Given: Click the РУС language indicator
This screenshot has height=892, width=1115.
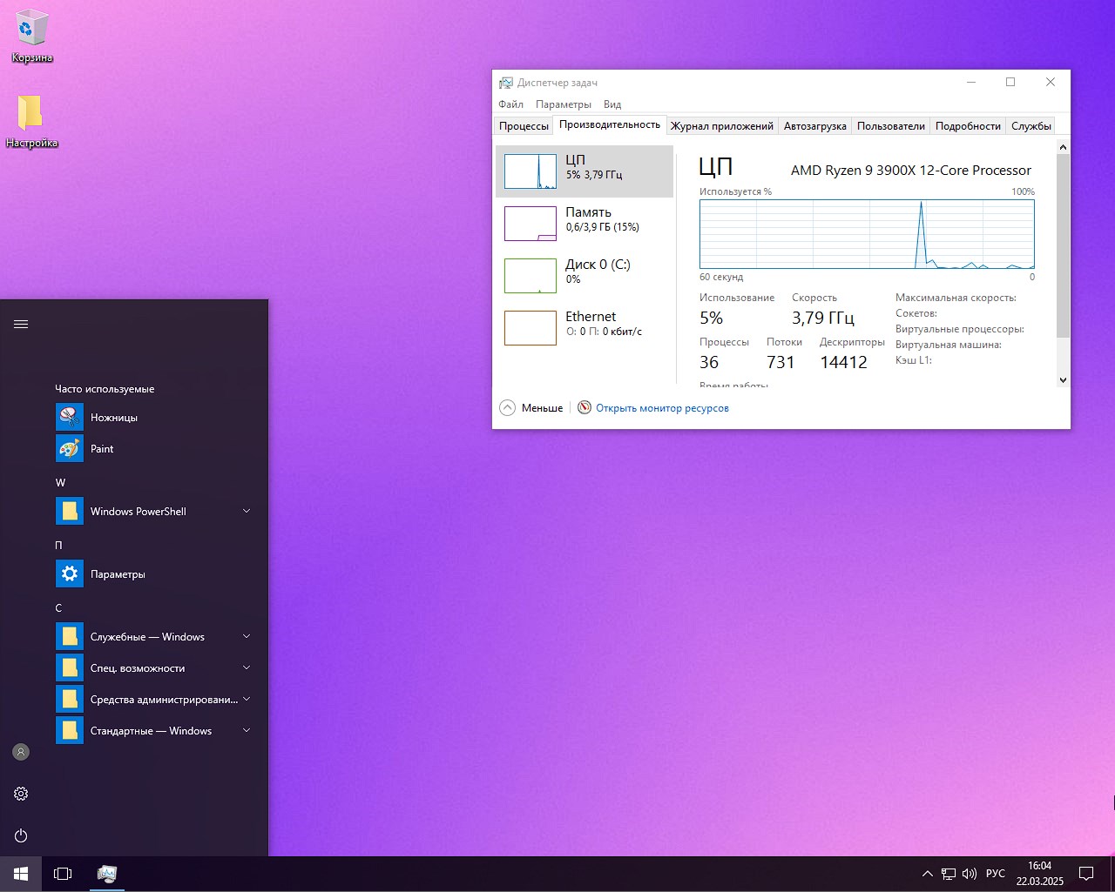Looking at the screenshot, I should [x=996, y=874].
